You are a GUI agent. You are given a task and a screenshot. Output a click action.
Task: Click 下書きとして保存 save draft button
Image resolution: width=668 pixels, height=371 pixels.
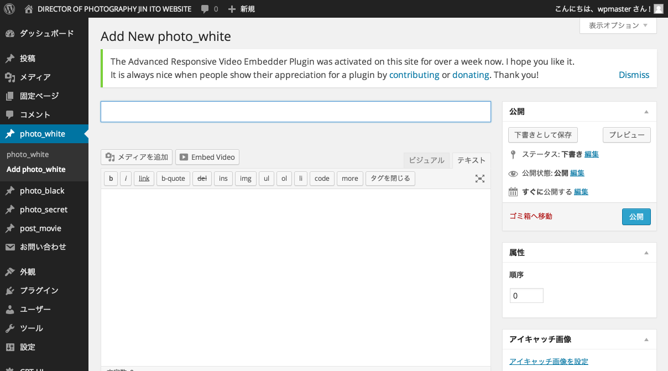(542, 135)
